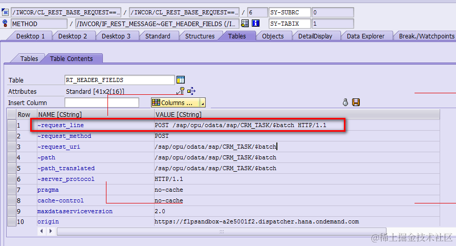This screenshot has height=246, width=456.
Task: Select row 1 selector button
Action: point(12,125)
